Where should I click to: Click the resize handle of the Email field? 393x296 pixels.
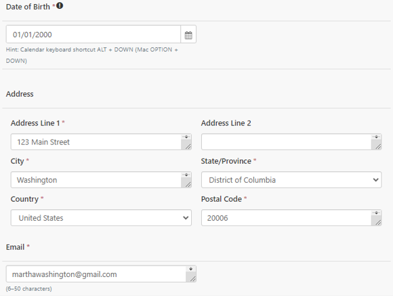(192, 278)
